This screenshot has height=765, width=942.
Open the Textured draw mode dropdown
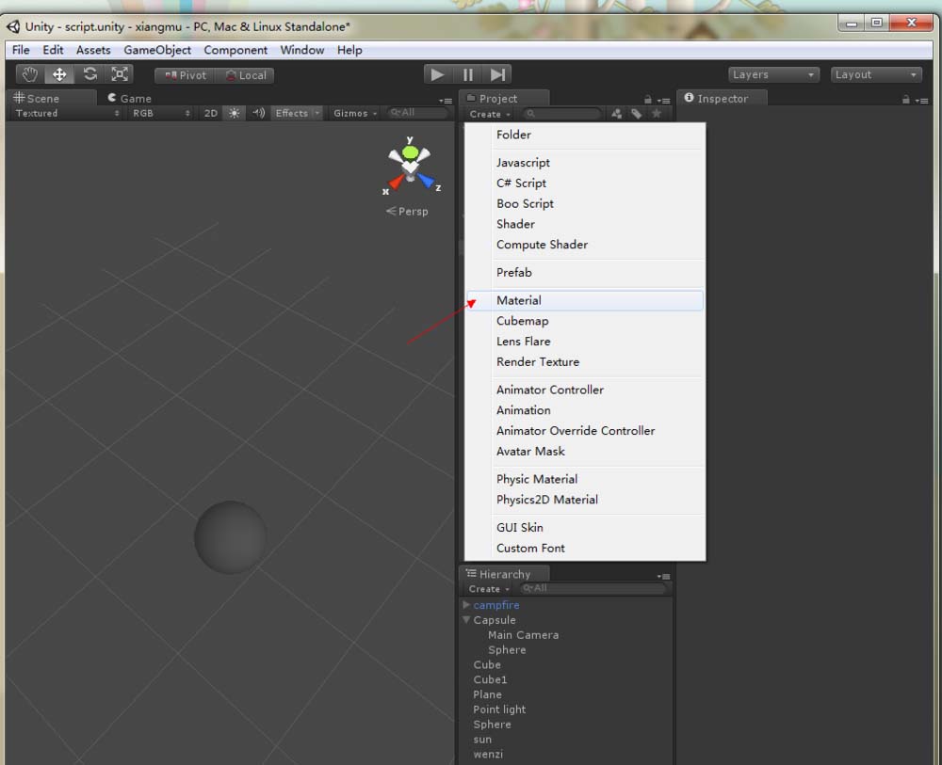66,114
